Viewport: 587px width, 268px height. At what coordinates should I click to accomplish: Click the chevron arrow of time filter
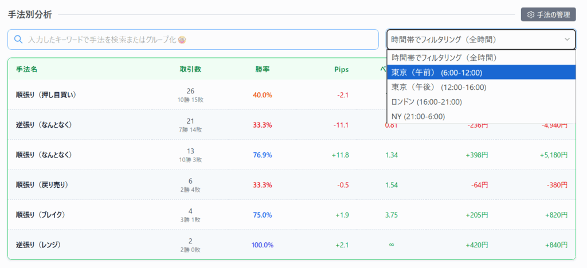click(x=567, y=40)
